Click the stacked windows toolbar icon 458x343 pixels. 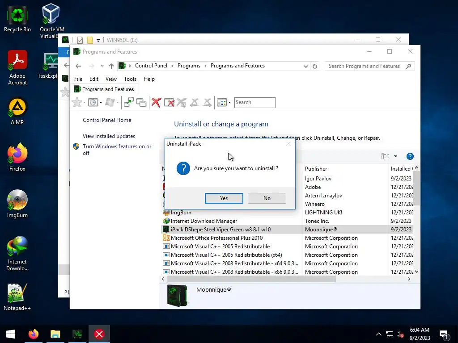141,102
